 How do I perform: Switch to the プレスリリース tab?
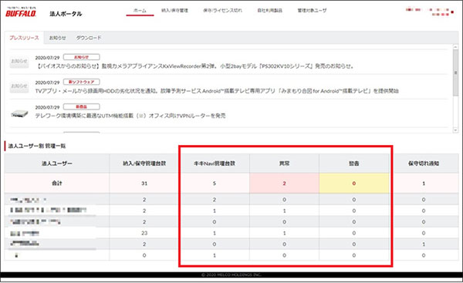[x=24, y=38]
